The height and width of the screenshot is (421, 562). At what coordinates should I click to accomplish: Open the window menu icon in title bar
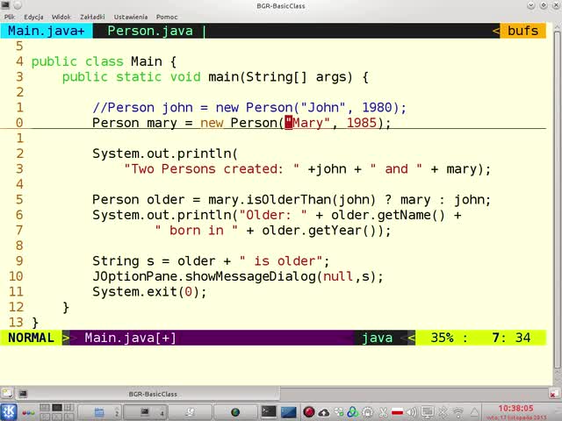click(x=6, y=4)
